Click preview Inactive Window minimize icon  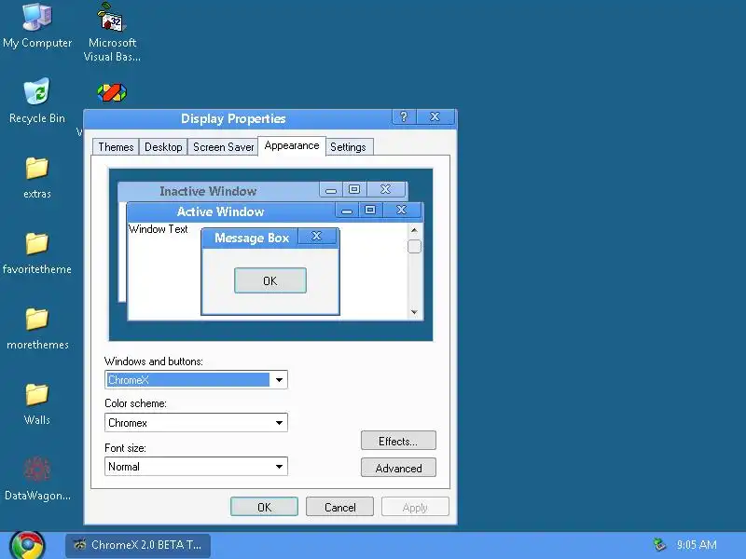point(331,189)
